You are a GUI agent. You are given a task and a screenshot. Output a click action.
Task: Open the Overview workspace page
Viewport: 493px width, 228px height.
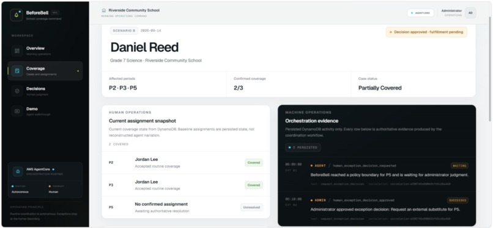pyautogui.click(x=45, y=51)
